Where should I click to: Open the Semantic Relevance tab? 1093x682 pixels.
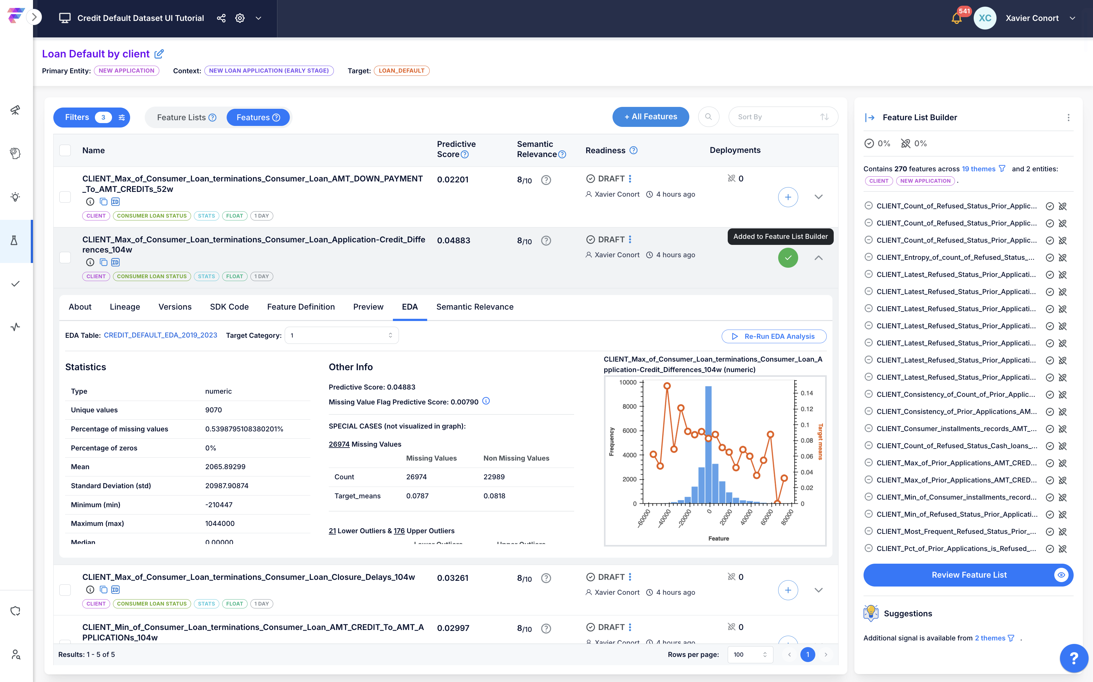(474, 307)
